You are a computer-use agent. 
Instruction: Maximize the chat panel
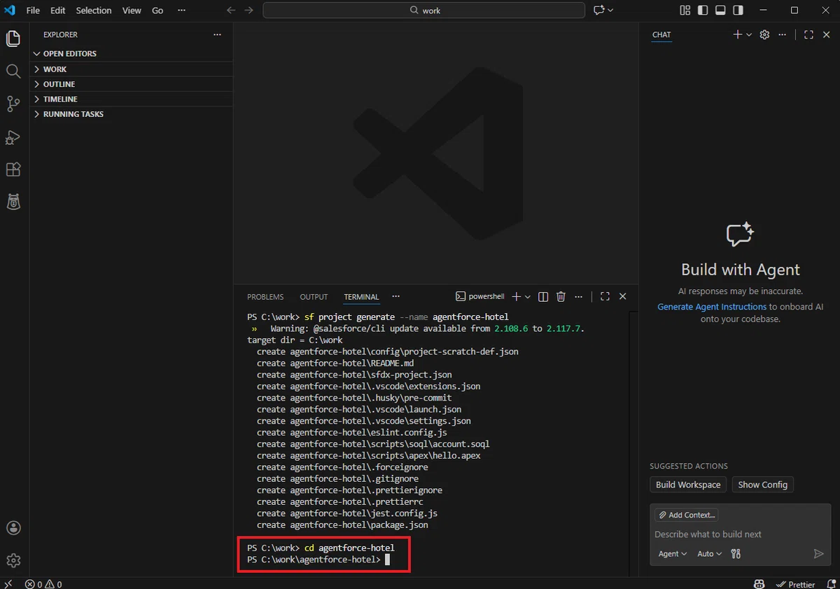(808, 34)
